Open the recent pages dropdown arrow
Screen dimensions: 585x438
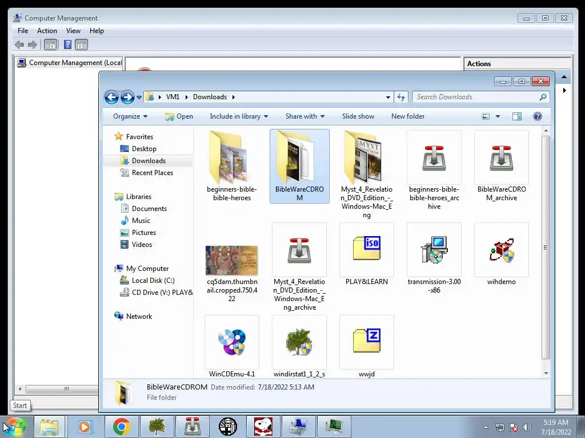point(139,98)
